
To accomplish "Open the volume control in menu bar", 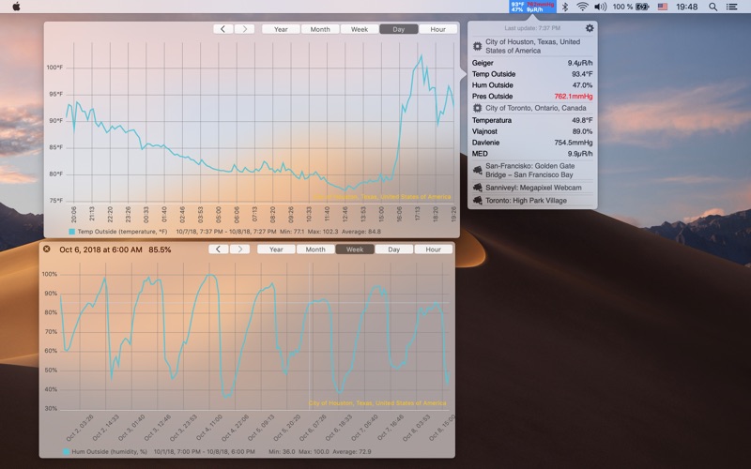I will point(600,7).
